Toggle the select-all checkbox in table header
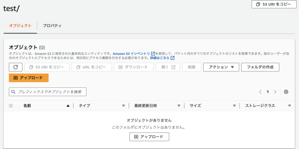This screenshot has width=299, height=149. point(11,106)
